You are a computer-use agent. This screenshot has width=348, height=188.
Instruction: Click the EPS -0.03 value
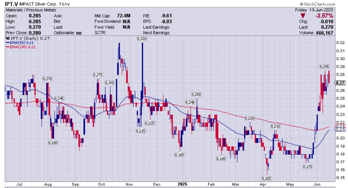166,22
